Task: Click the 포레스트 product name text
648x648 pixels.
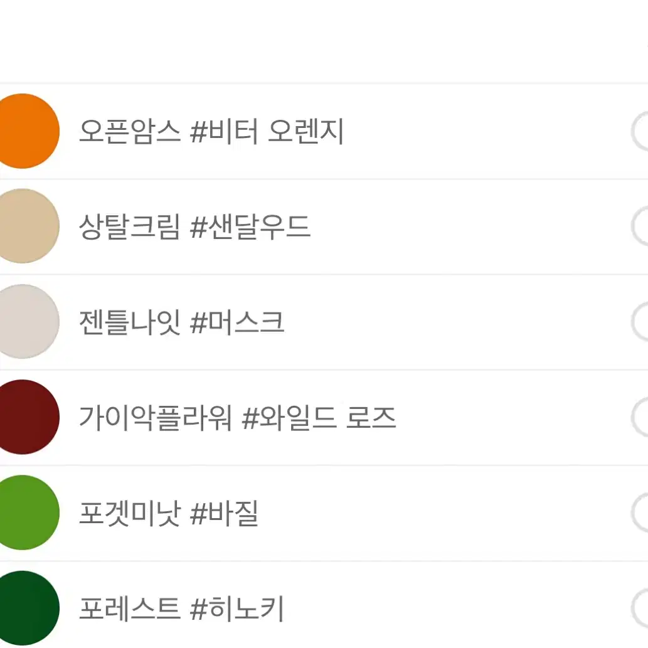Action: coord(130,608)
